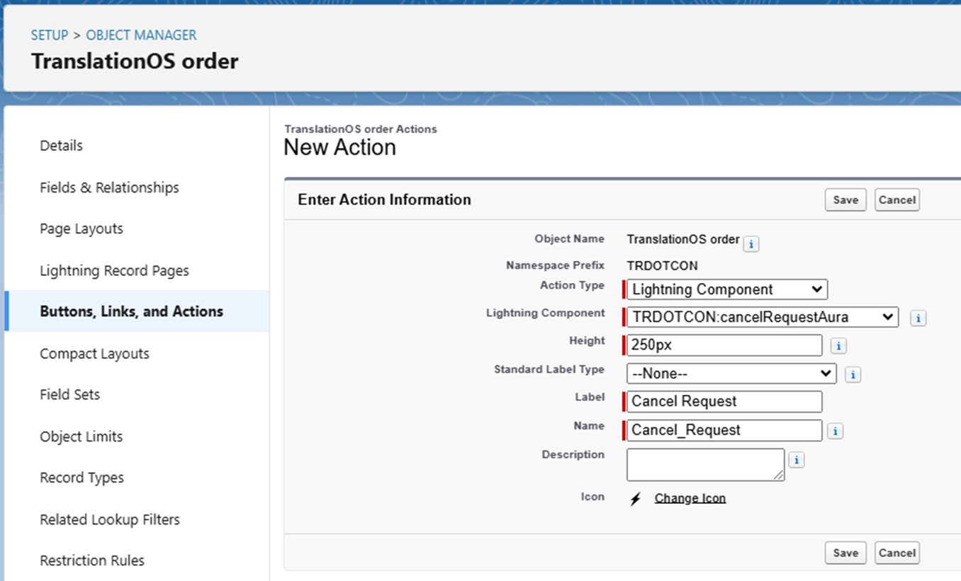Viewport: 961px width, 581px height.
Task: Select Lightning Record Pages
Action: (114, 270)
